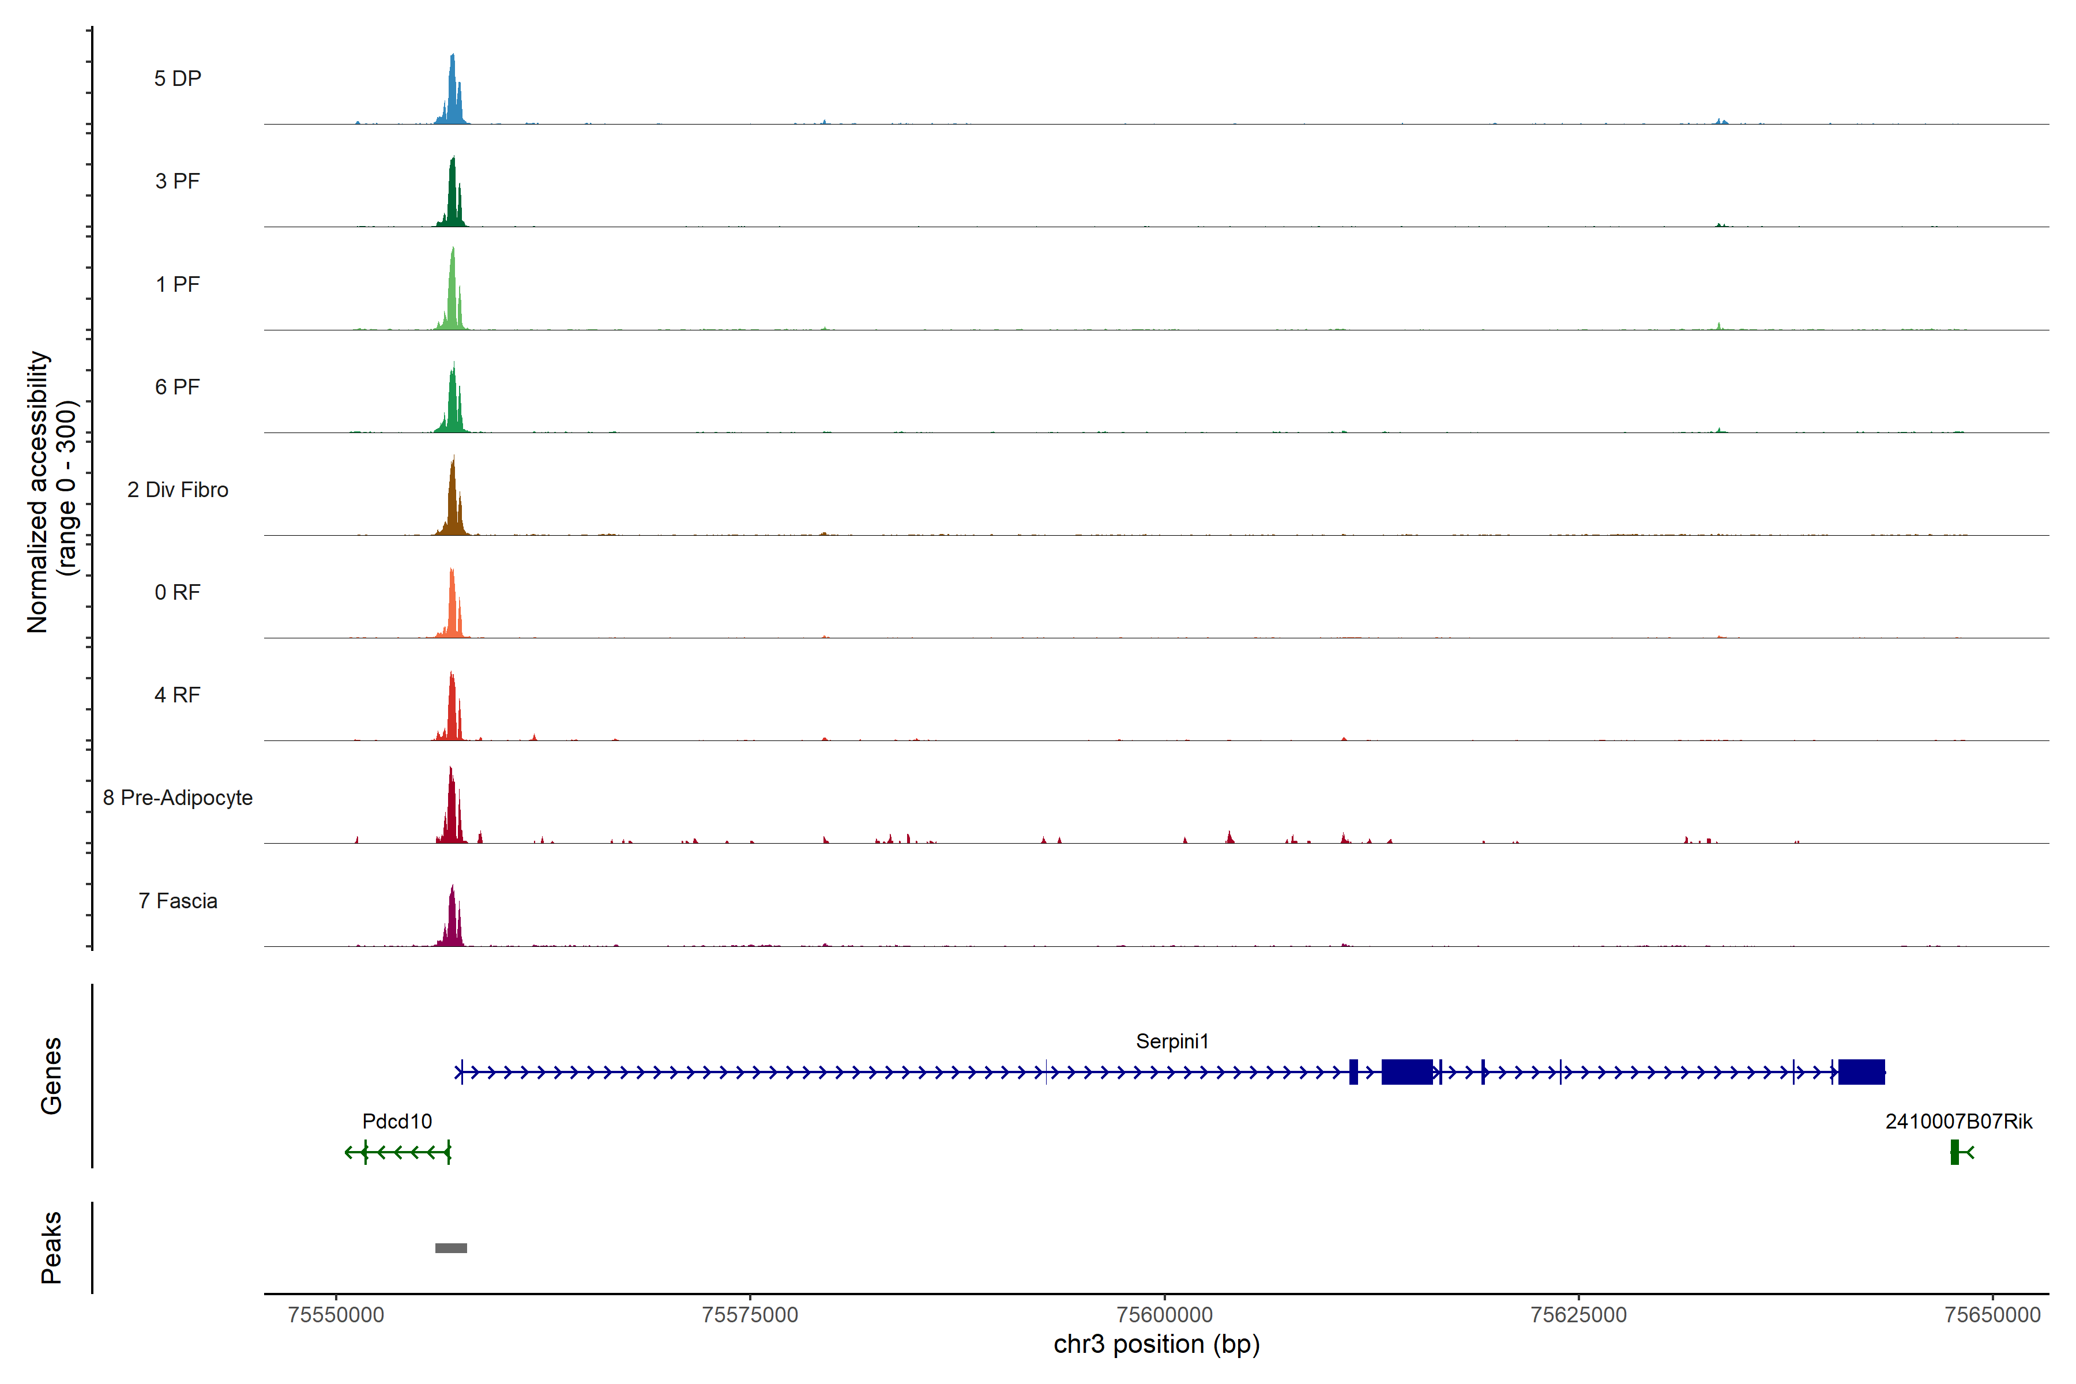Click the gray bar in Peaks track

(x=451, y=1248)
